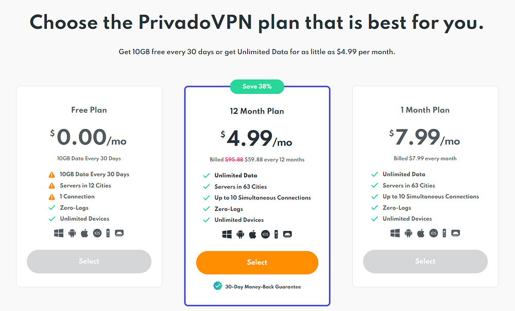This screenshot has height=311, width=515.
Task: Click the iOS icon in Free Plan
Action: (x=97, y=233)
